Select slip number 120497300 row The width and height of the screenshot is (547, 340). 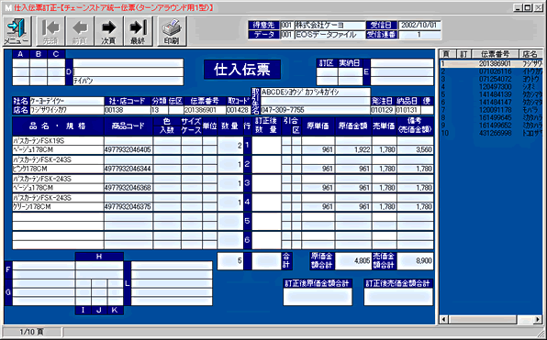click(491, 87)
